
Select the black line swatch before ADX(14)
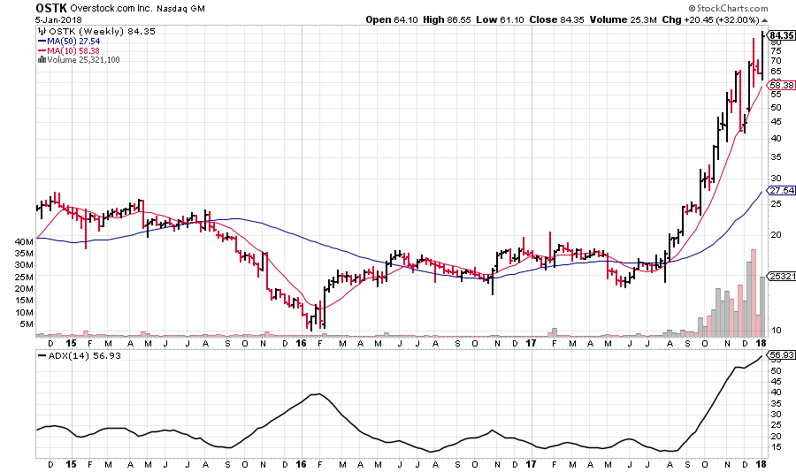[x=42, y=356]
